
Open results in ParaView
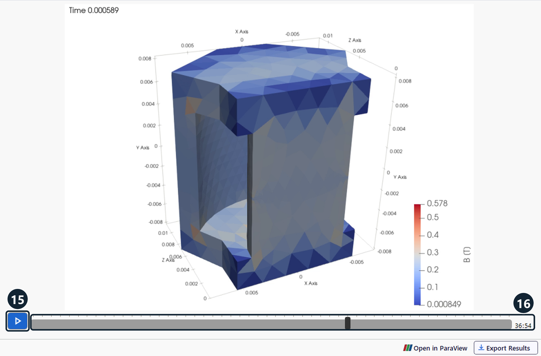[x=435, y=348]
